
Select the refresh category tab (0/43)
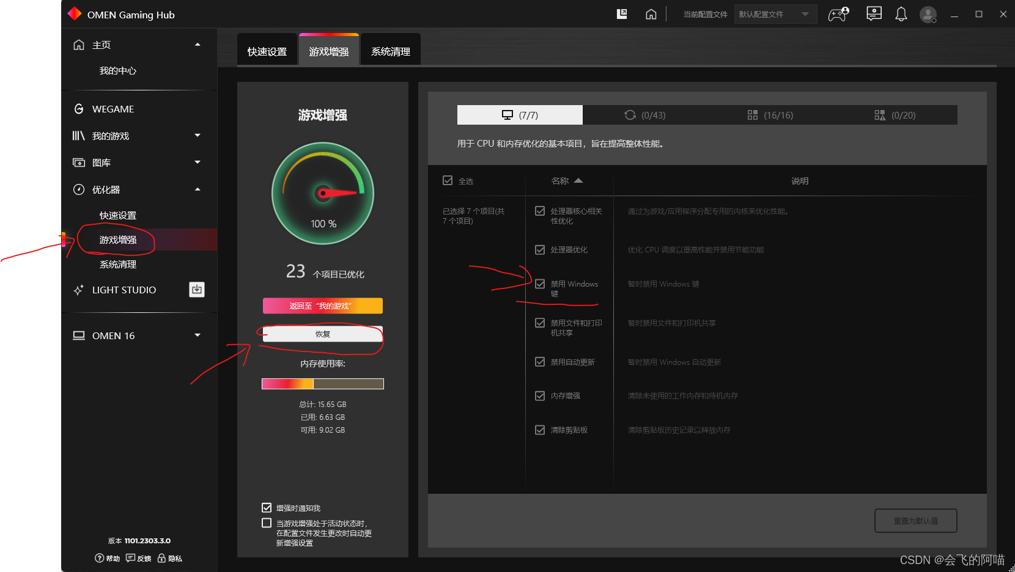645,115
